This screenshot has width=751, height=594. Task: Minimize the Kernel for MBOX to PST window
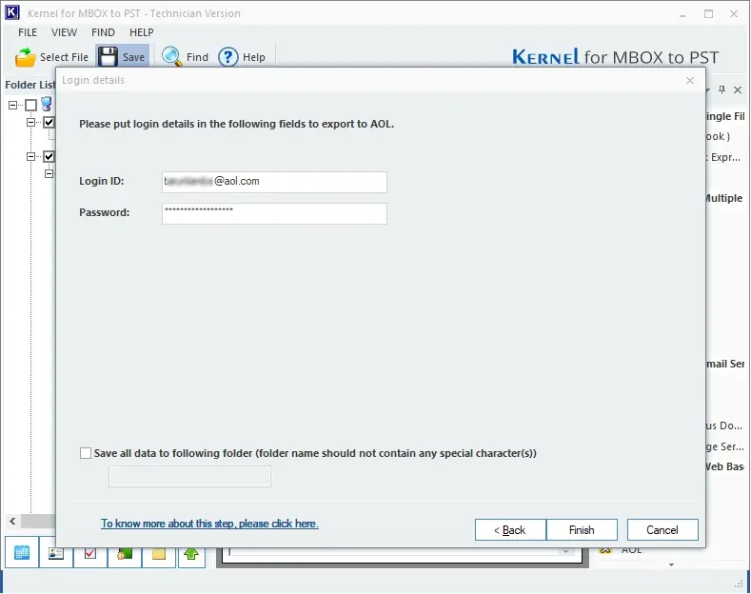pyautogui.click(x=682, y=14)
